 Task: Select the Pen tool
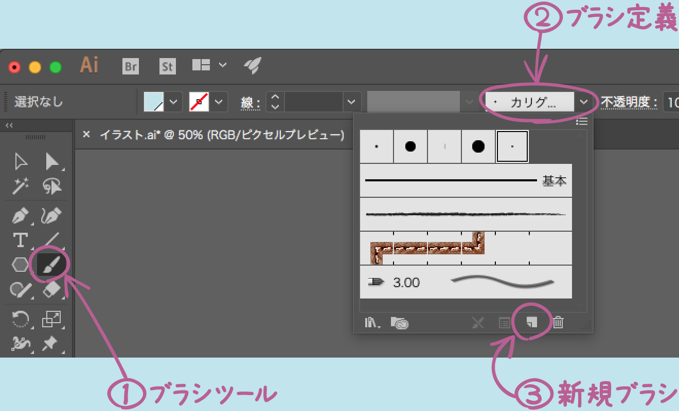pos(21,216)
